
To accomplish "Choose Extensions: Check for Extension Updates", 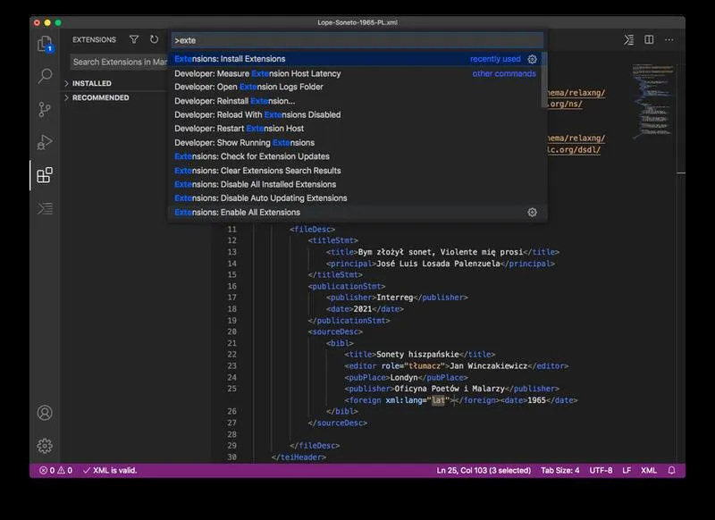I will 357,156.
